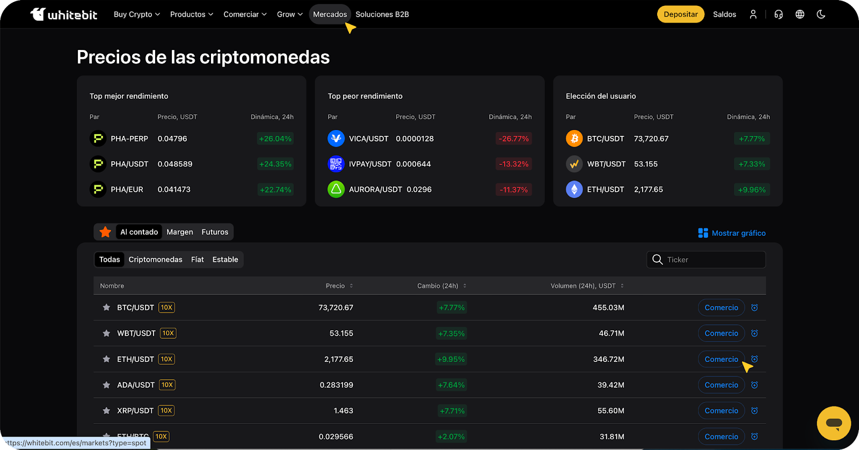Image resolution: width=859 pixels, height=450 pixels.
Task: Click the alarm icon for ADA/USDT
Action: point(754,385)
